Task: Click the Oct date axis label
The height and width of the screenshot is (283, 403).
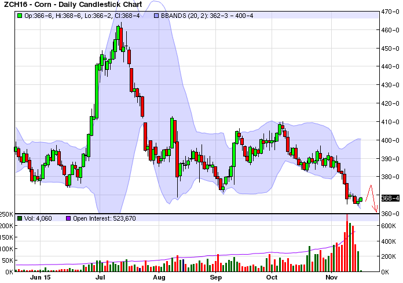Action: pos(270,277)
